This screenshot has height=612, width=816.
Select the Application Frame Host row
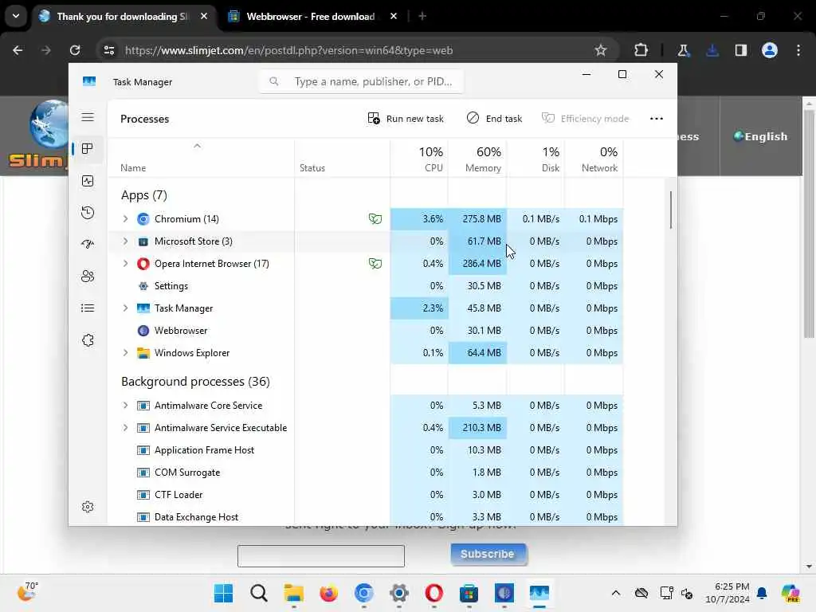pyautogui.click(x=366, y=449)
